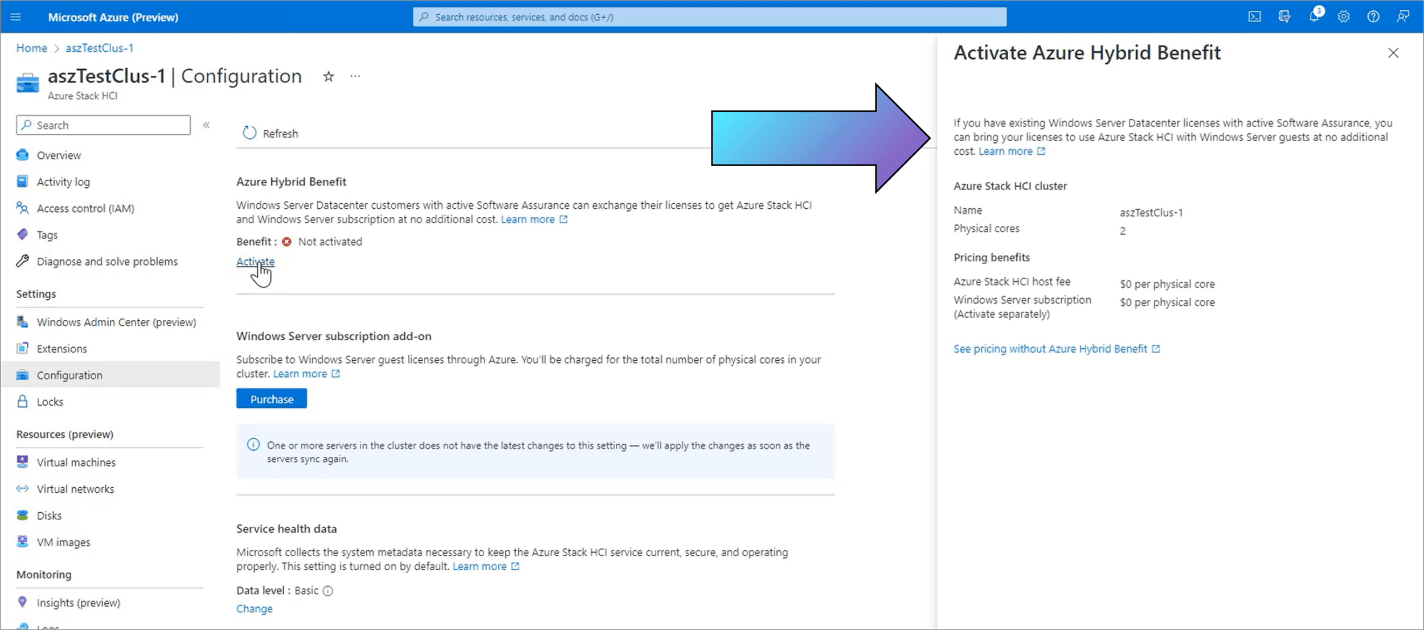Viewport: 1424px width, 630px height.
Task: Click the Not activated status text
Action: pyautogui.click(x=330, y=242)
